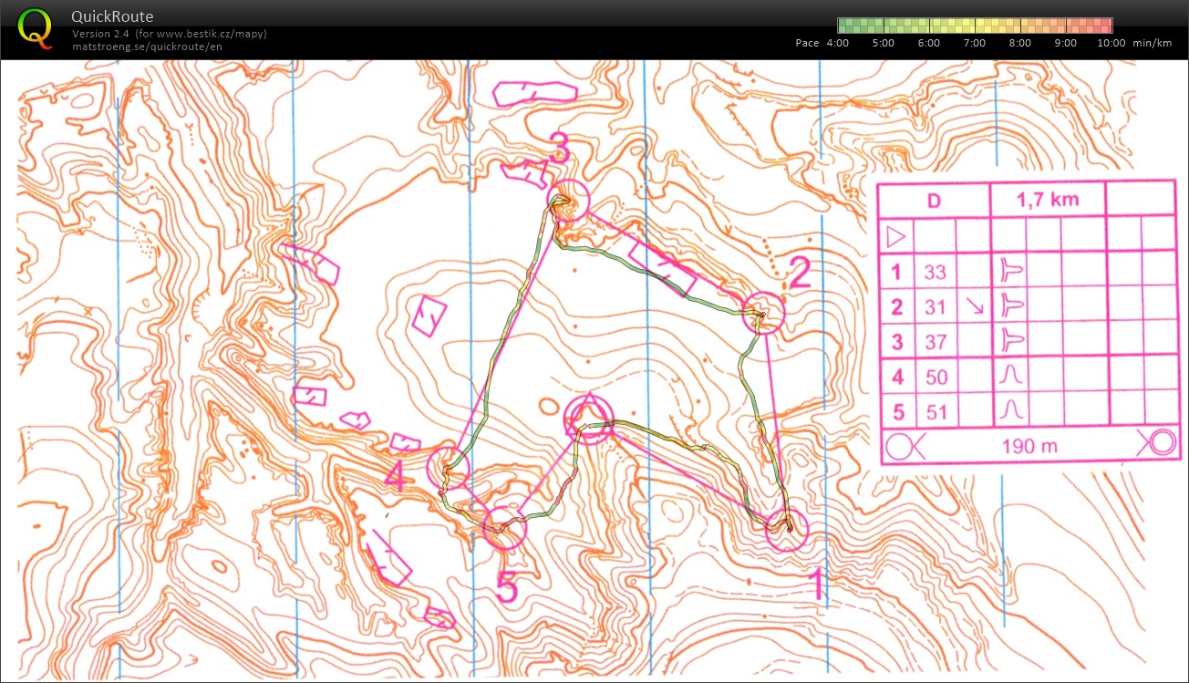Click the pace color gradient legend bar
1189x683 pixels.
click(x=975, y=26)
